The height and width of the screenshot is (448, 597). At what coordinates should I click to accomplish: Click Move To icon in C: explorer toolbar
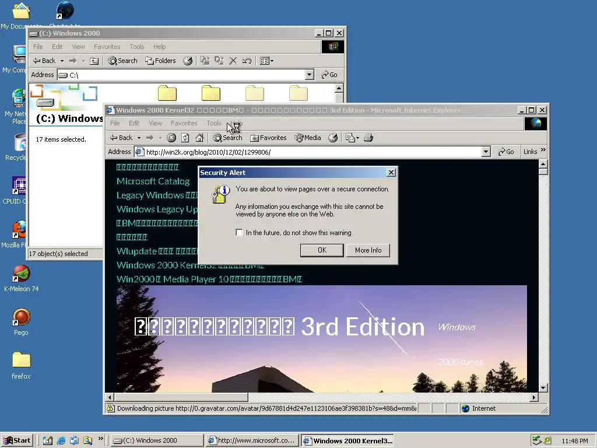click(205, 61)
